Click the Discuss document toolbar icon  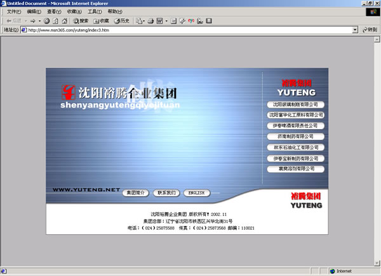click(173, 21)
